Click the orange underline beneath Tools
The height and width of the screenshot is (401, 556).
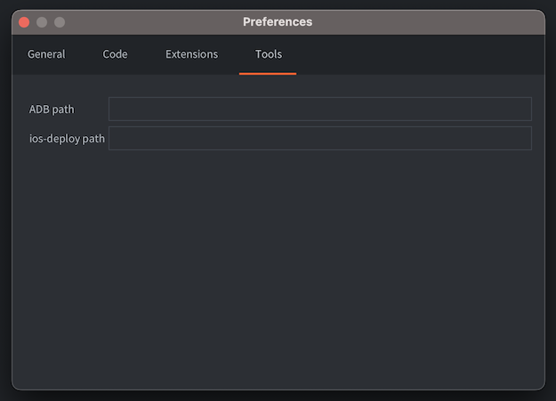[x=268, y=74]
